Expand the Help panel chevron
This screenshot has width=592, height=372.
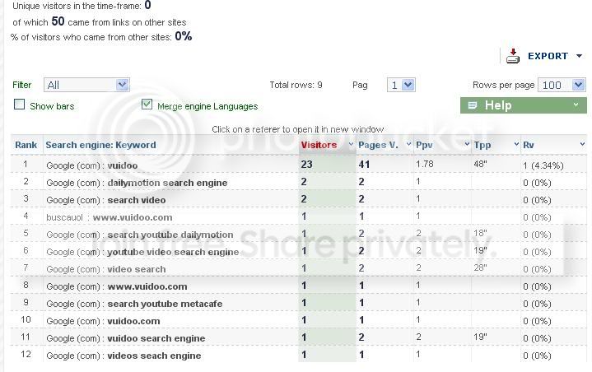click(x=576, y=105)
